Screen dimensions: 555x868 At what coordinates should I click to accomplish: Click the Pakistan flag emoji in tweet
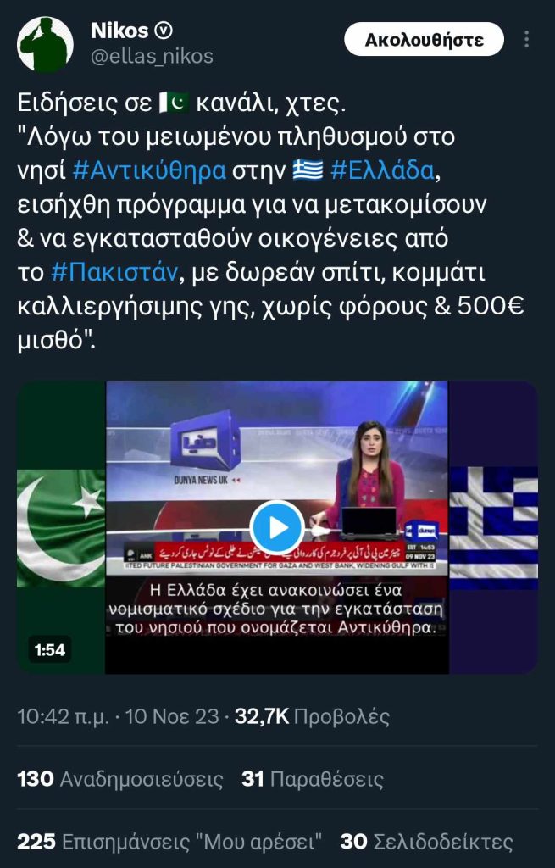pos(174,103)
